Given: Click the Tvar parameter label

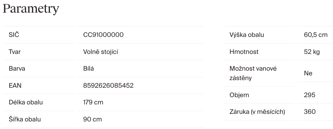Looking at the screenshot, I should 15,52.
